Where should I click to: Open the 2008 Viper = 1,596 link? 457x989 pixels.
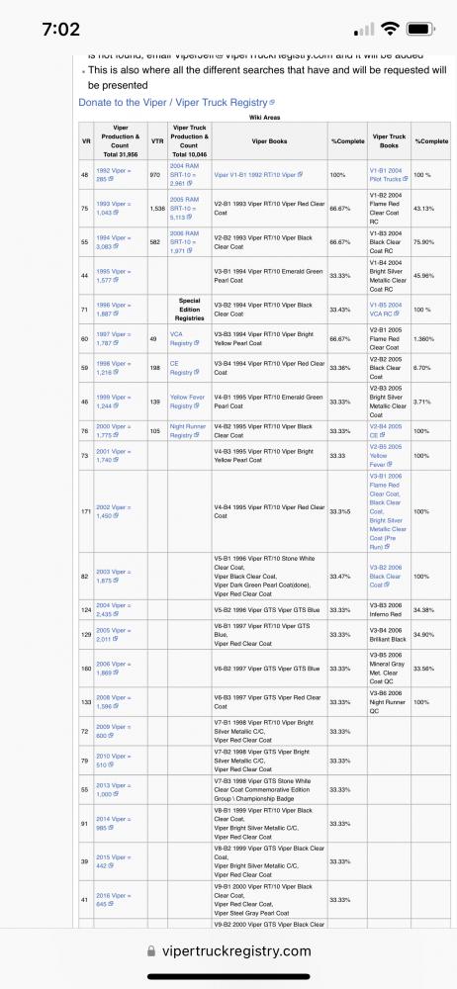pyautogui.click(x=113, y=701)
